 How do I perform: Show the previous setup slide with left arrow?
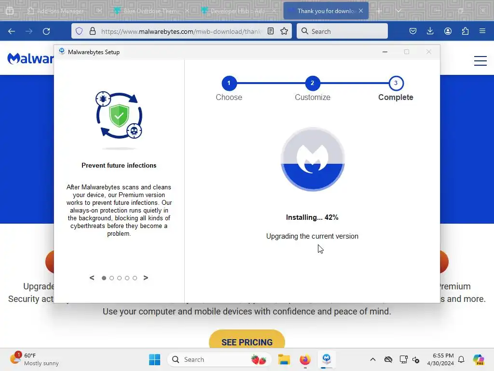[92, 278]
